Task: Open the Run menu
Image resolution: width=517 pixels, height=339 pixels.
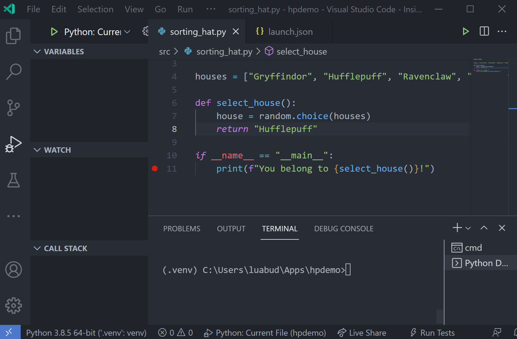Action: pyautogui.click(x=185, y=9)
